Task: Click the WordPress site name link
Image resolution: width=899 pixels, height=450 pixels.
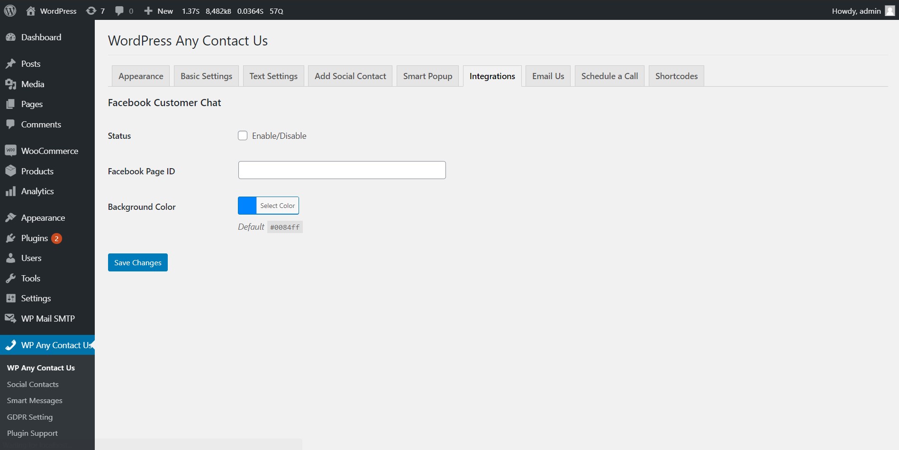Action: click(x=58, y=11)
